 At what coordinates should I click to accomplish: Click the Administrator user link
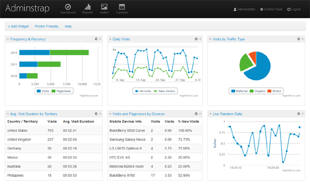244,9
